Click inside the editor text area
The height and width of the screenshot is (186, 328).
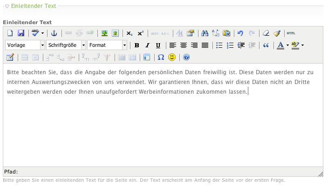(163, 125)
